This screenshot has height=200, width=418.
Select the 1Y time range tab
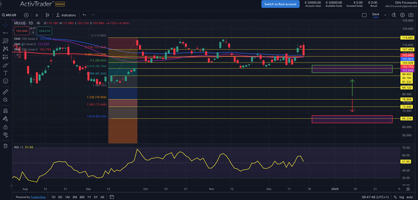point(89,197)
